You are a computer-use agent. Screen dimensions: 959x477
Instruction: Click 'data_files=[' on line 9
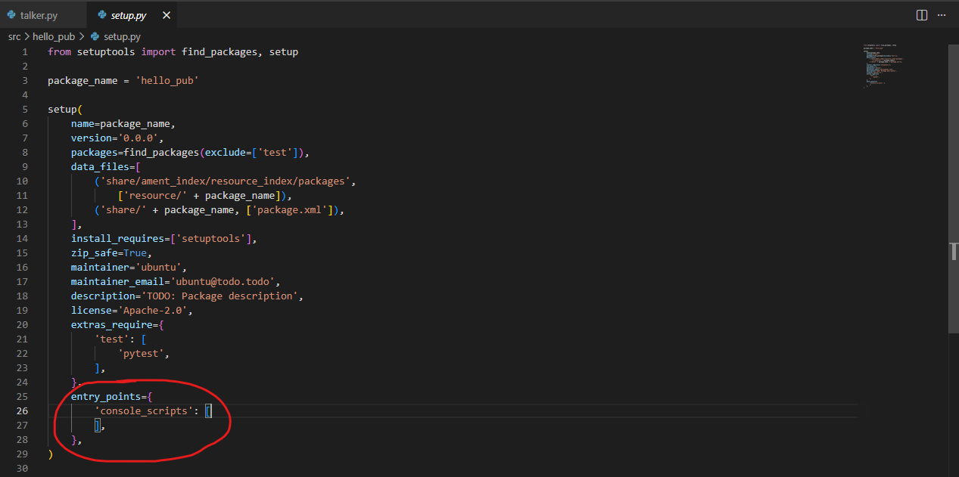pos(106,167)
